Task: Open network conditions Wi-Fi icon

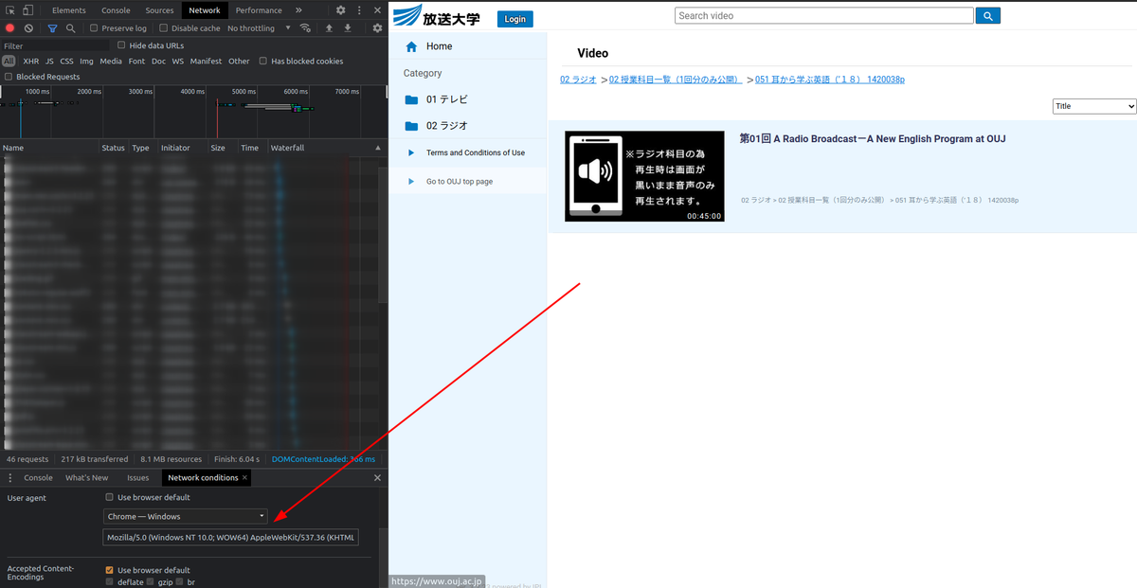Action: pos(304,28)
